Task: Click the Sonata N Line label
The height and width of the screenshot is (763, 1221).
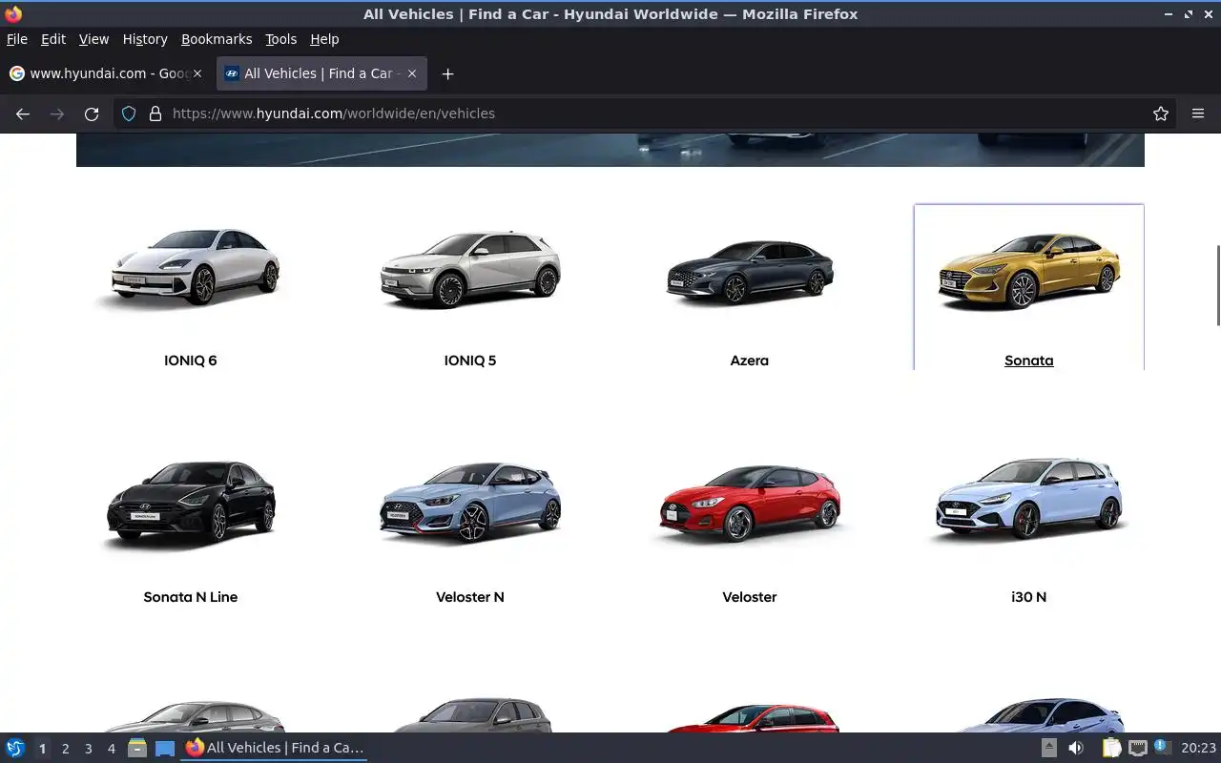Action: pyautogui.click(x=191, y=597)
